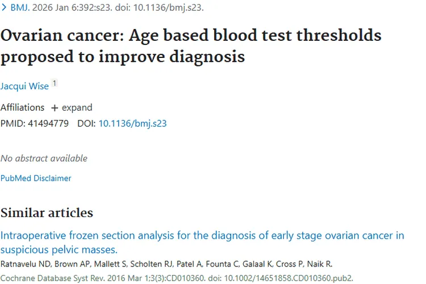Click the chevron icon before BMJ
This screenshot has width=426, height=284.
tap(5, 9)
